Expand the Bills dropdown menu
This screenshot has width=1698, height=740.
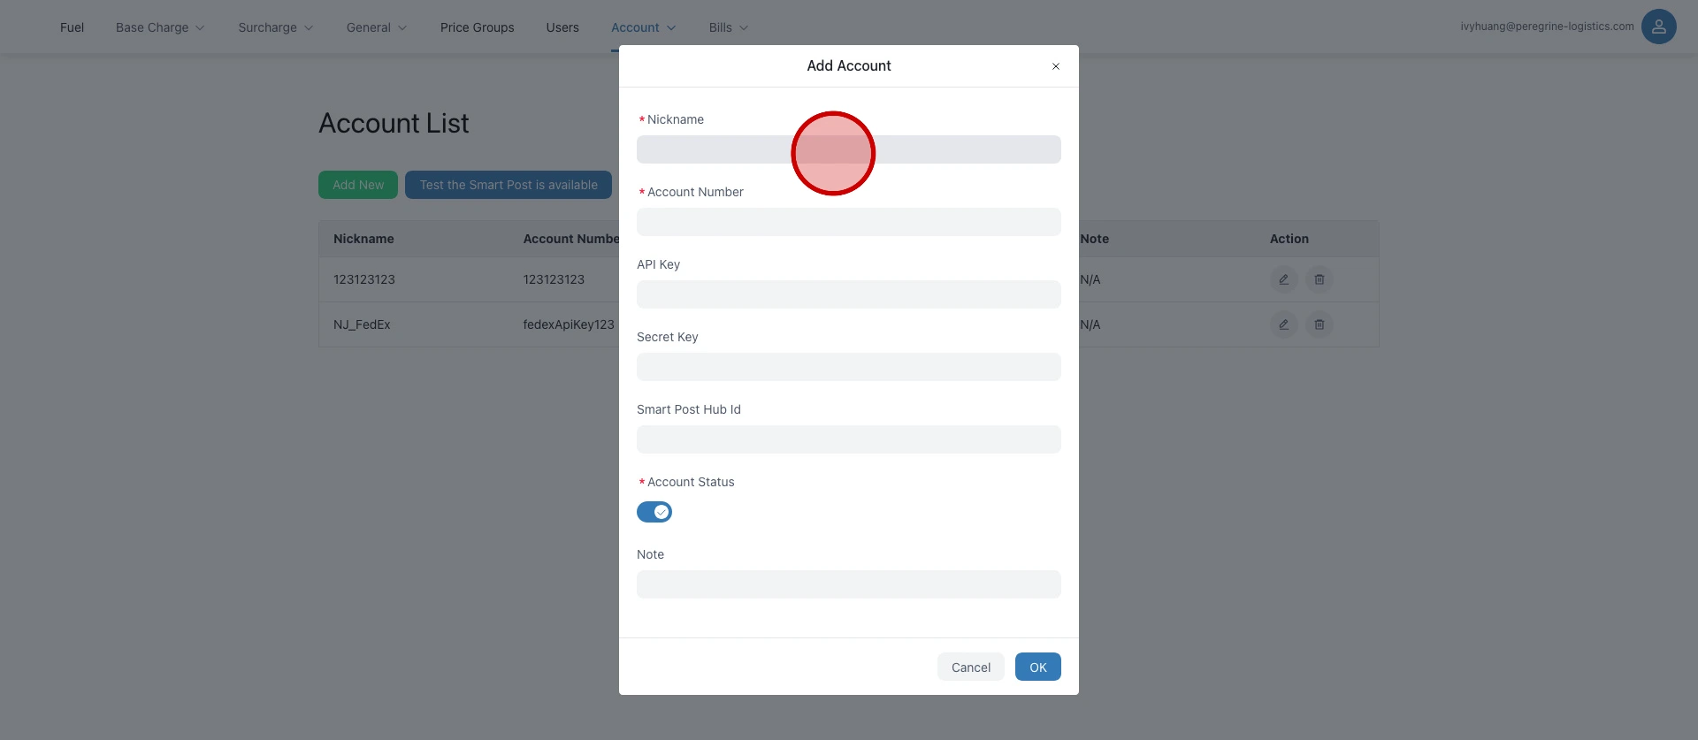(728, 27)
